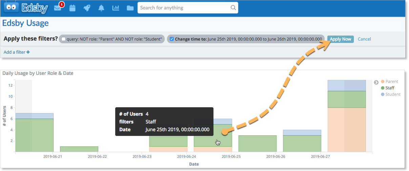Open the messages envelope icon
The width and height of the screenshot is (409, 171).
58,8
